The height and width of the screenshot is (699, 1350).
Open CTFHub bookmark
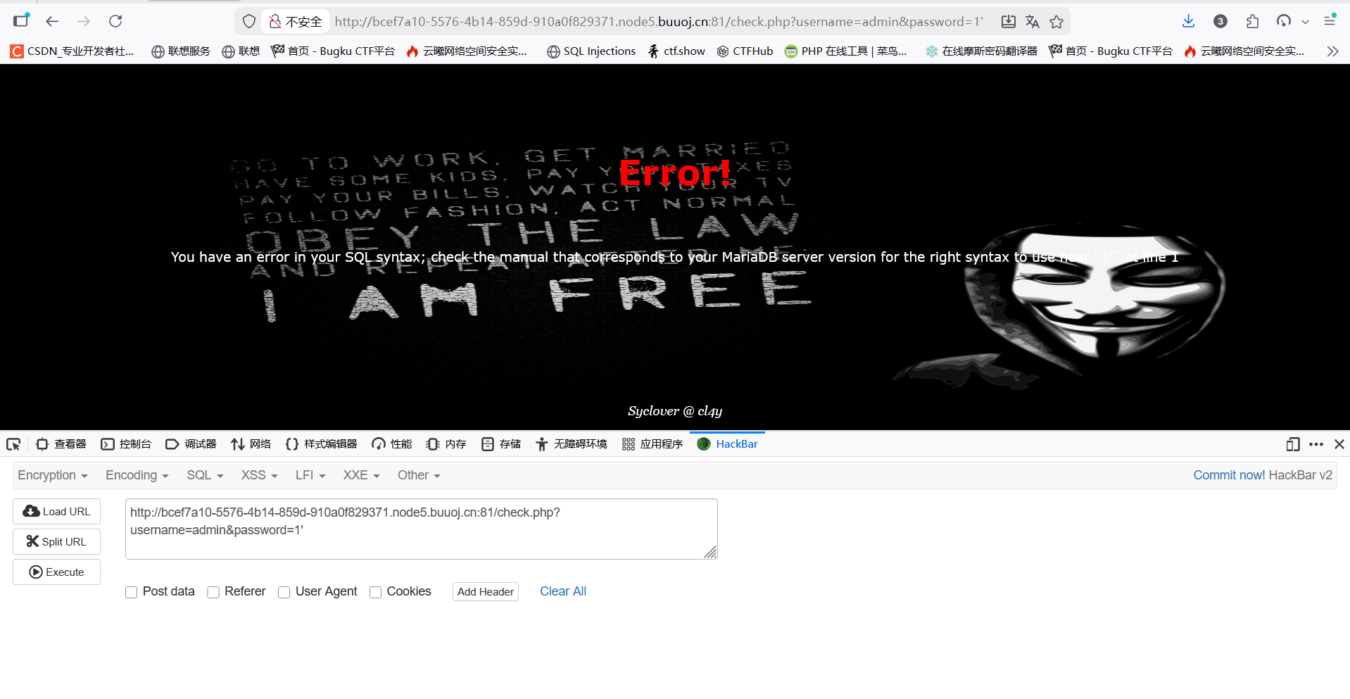tap(745, 51)
